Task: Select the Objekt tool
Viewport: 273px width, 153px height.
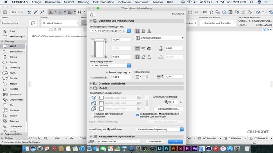Action: [13, 116]
